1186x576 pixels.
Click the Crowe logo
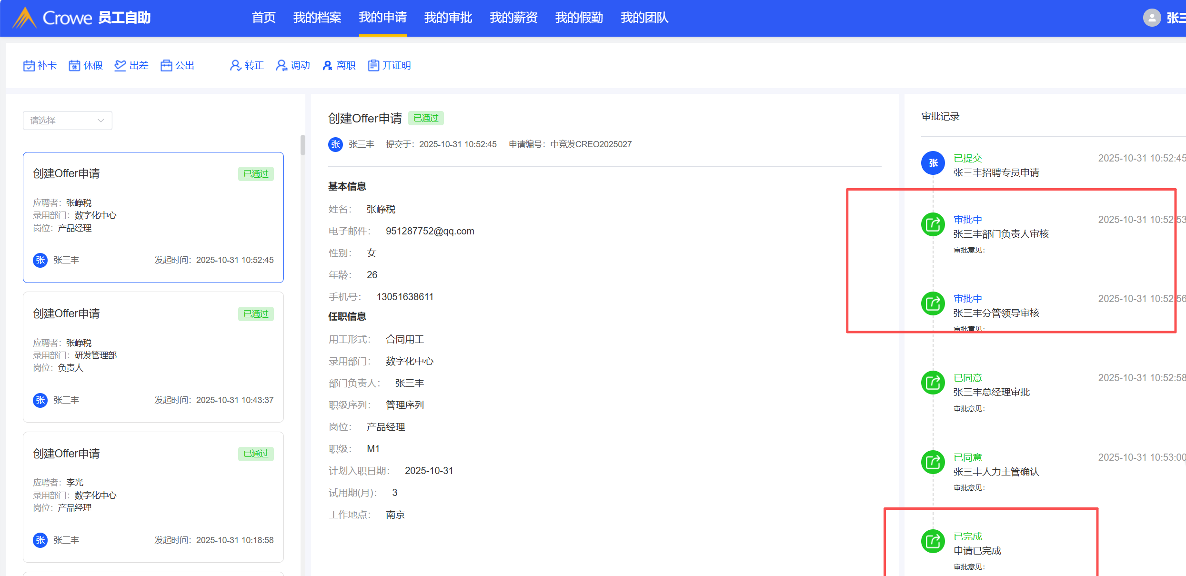coord(25,18)
